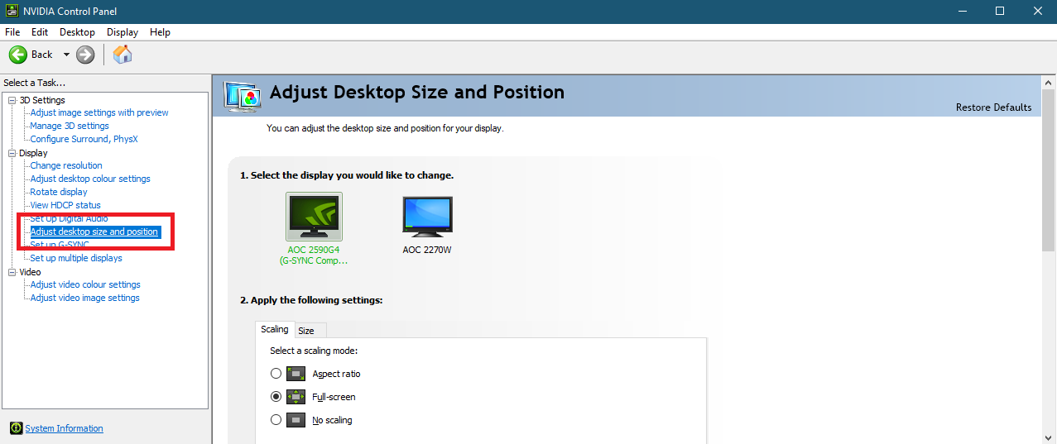1057x444 pixels.
Task: Open the Display menu
Action: [x=123, y=32]
